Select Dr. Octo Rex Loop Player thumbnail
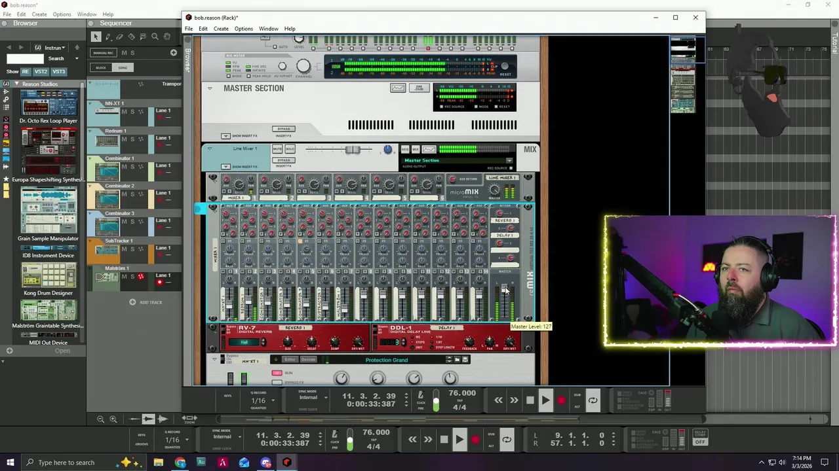The image size is (839, 471). point(48,103)
